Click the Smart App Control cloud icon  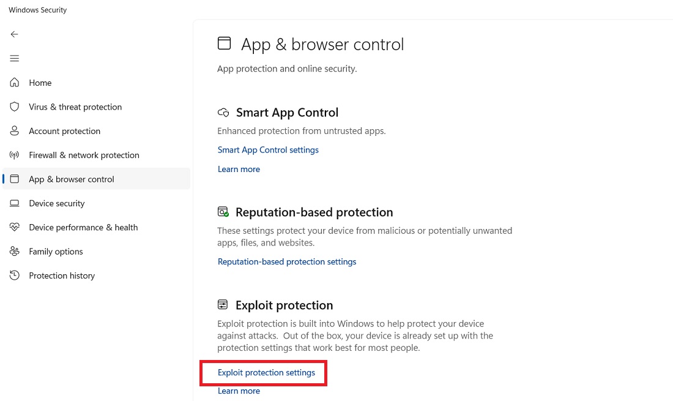point(223,113)
